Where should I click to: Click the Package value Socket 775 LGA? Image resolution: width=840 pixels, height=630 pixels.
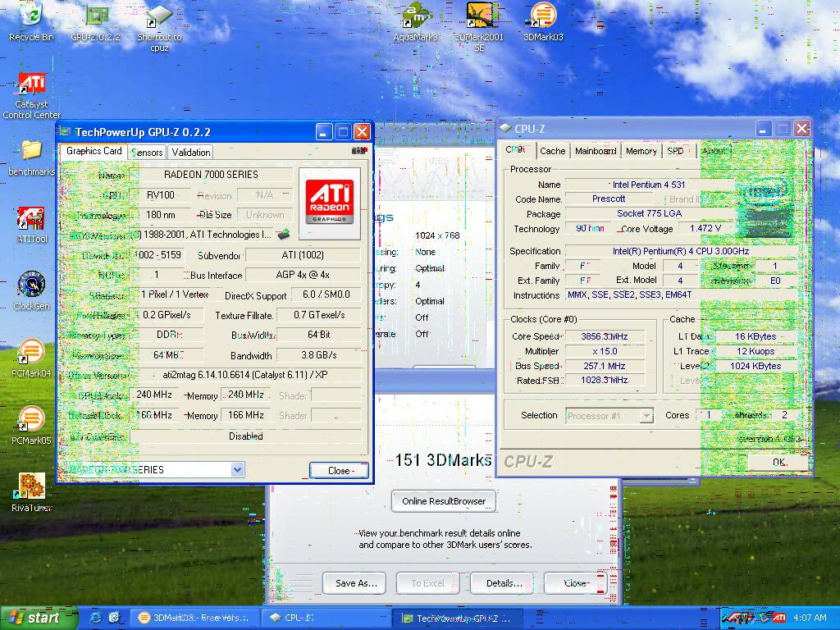[650, 214]
